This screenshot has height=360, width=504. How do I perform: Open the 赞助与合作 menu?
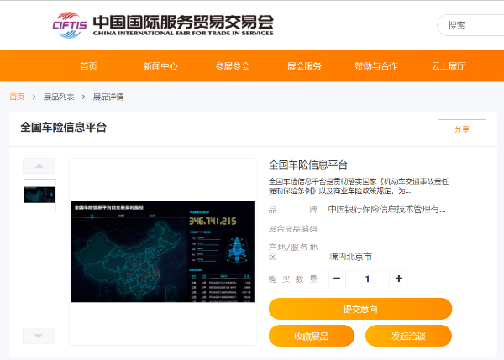click(376, 66)
